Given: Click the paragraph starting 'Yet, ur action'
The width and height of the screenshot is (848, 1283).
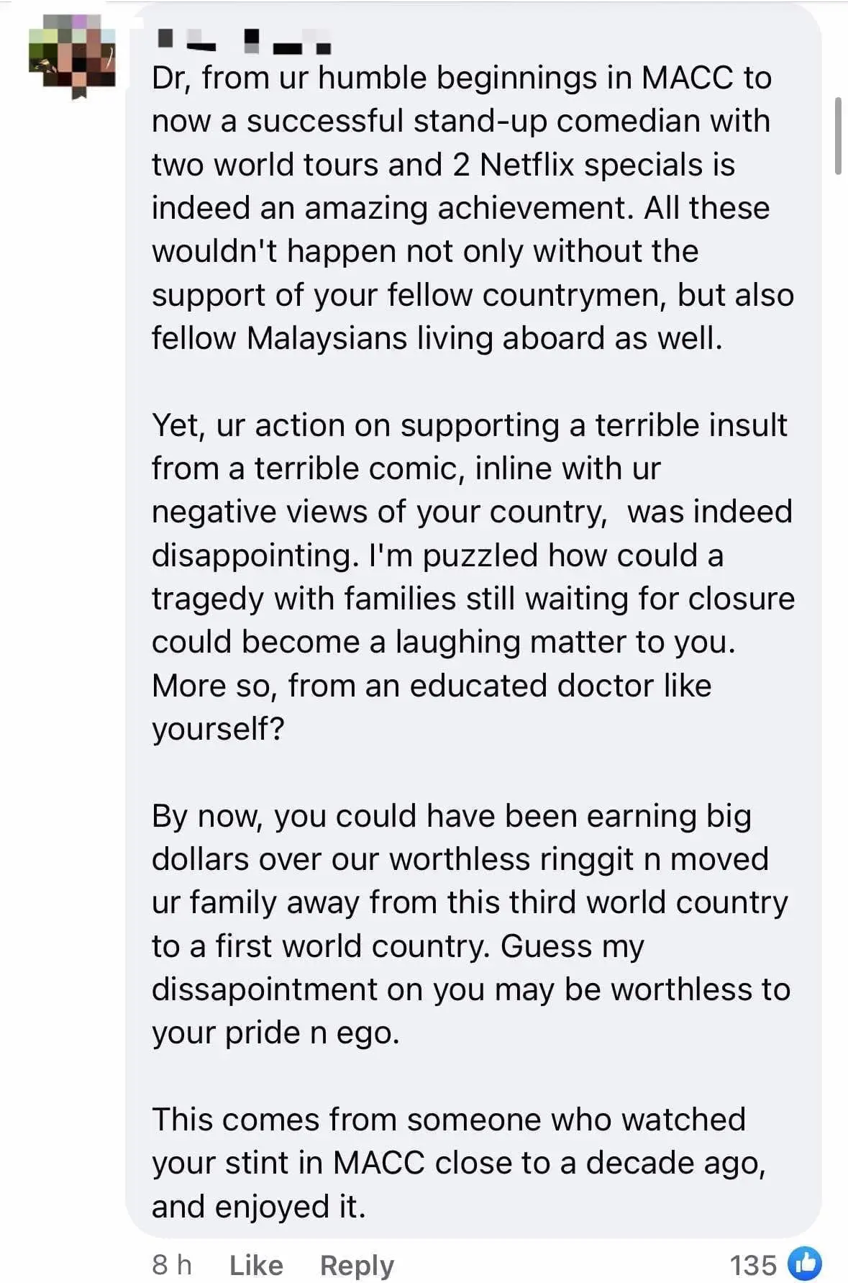Looking at the screenshot, I should [473, 577].
